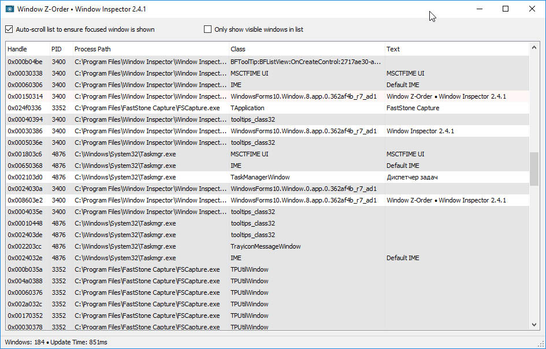This screenshot has height=349, width=546.
Task: Click the Update Time: 851ms status text
Action: click(79, 342)
